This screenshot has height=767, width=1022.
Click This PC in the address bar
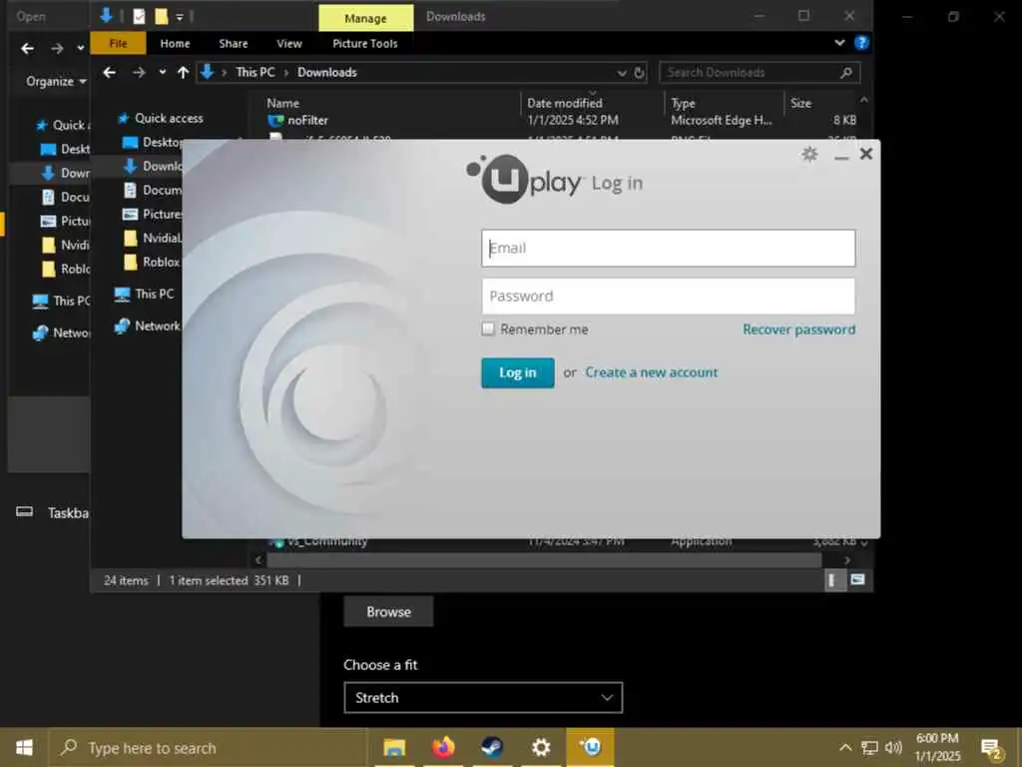255,72
